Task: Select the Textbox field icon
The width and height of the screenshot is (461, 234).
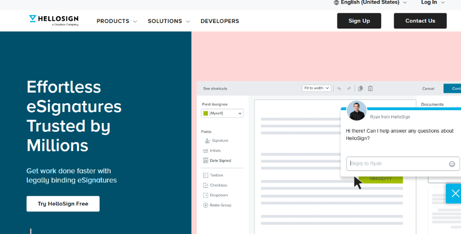Action: tap(206, 175)
